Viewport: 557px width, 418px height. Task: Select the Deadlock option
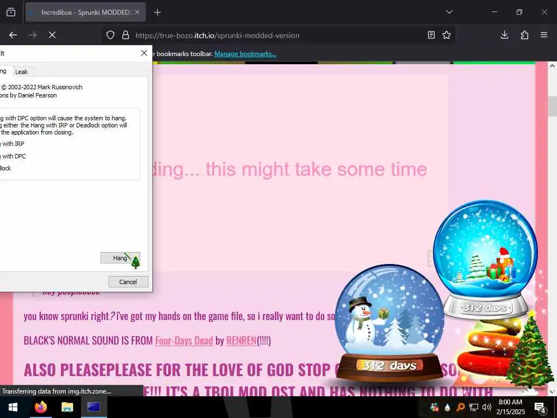tap(5, 168)
